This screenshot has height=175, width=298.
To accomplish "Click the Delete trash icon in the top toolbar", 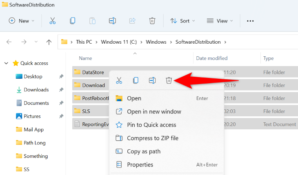I will coord(152,21).
